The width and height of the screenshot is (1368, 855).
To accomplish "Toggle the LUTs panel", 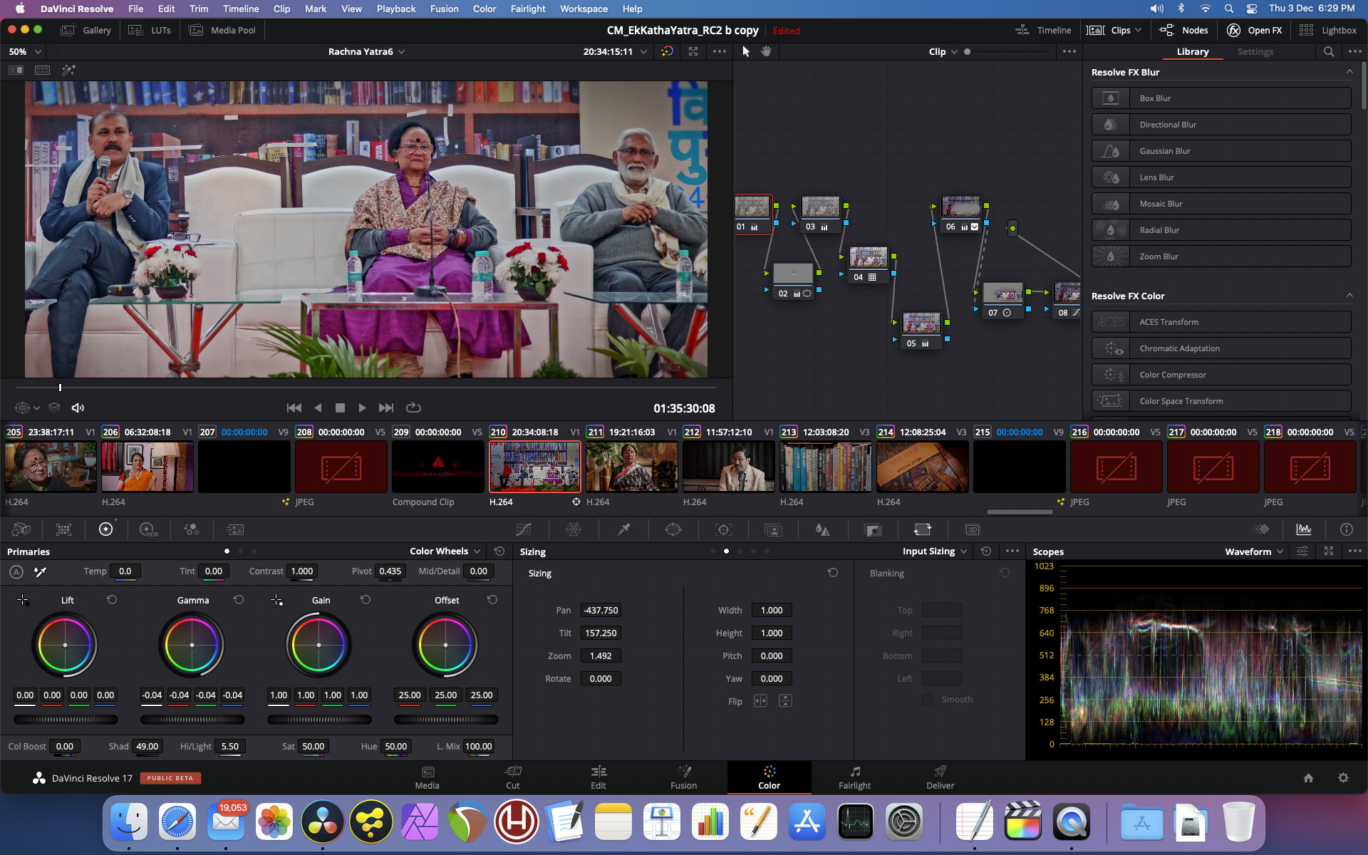I will click(x=150, y=30).
